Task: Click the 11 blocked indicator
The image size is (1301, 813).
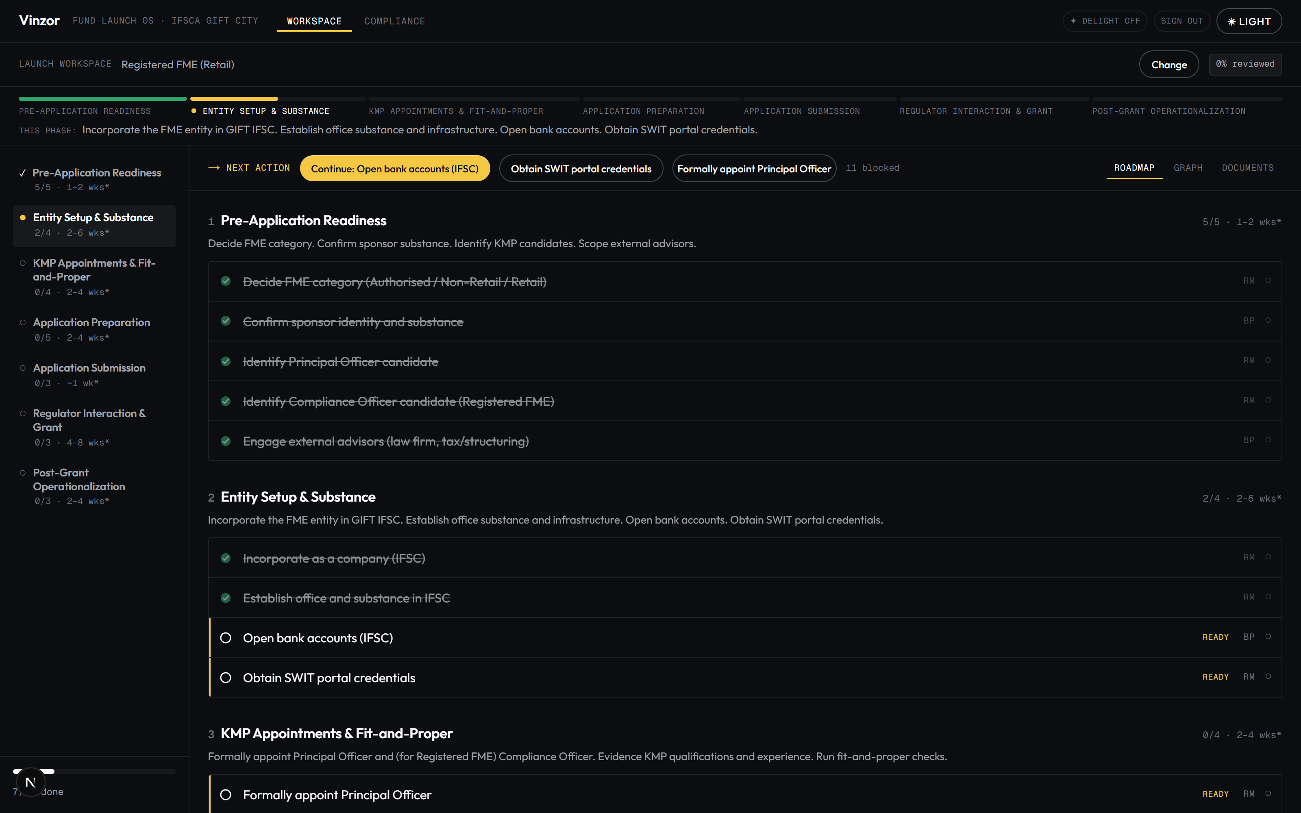Action: (872, 168)
